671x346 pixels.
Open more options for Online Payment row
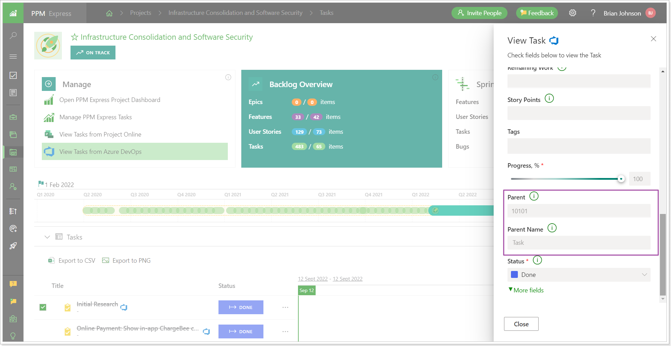coord(285,331)
